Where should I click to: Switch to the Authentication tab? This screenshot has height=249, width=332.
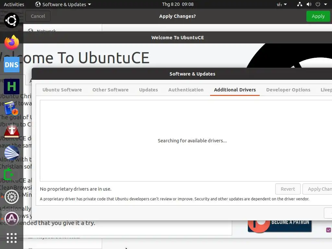coord(186,90)
